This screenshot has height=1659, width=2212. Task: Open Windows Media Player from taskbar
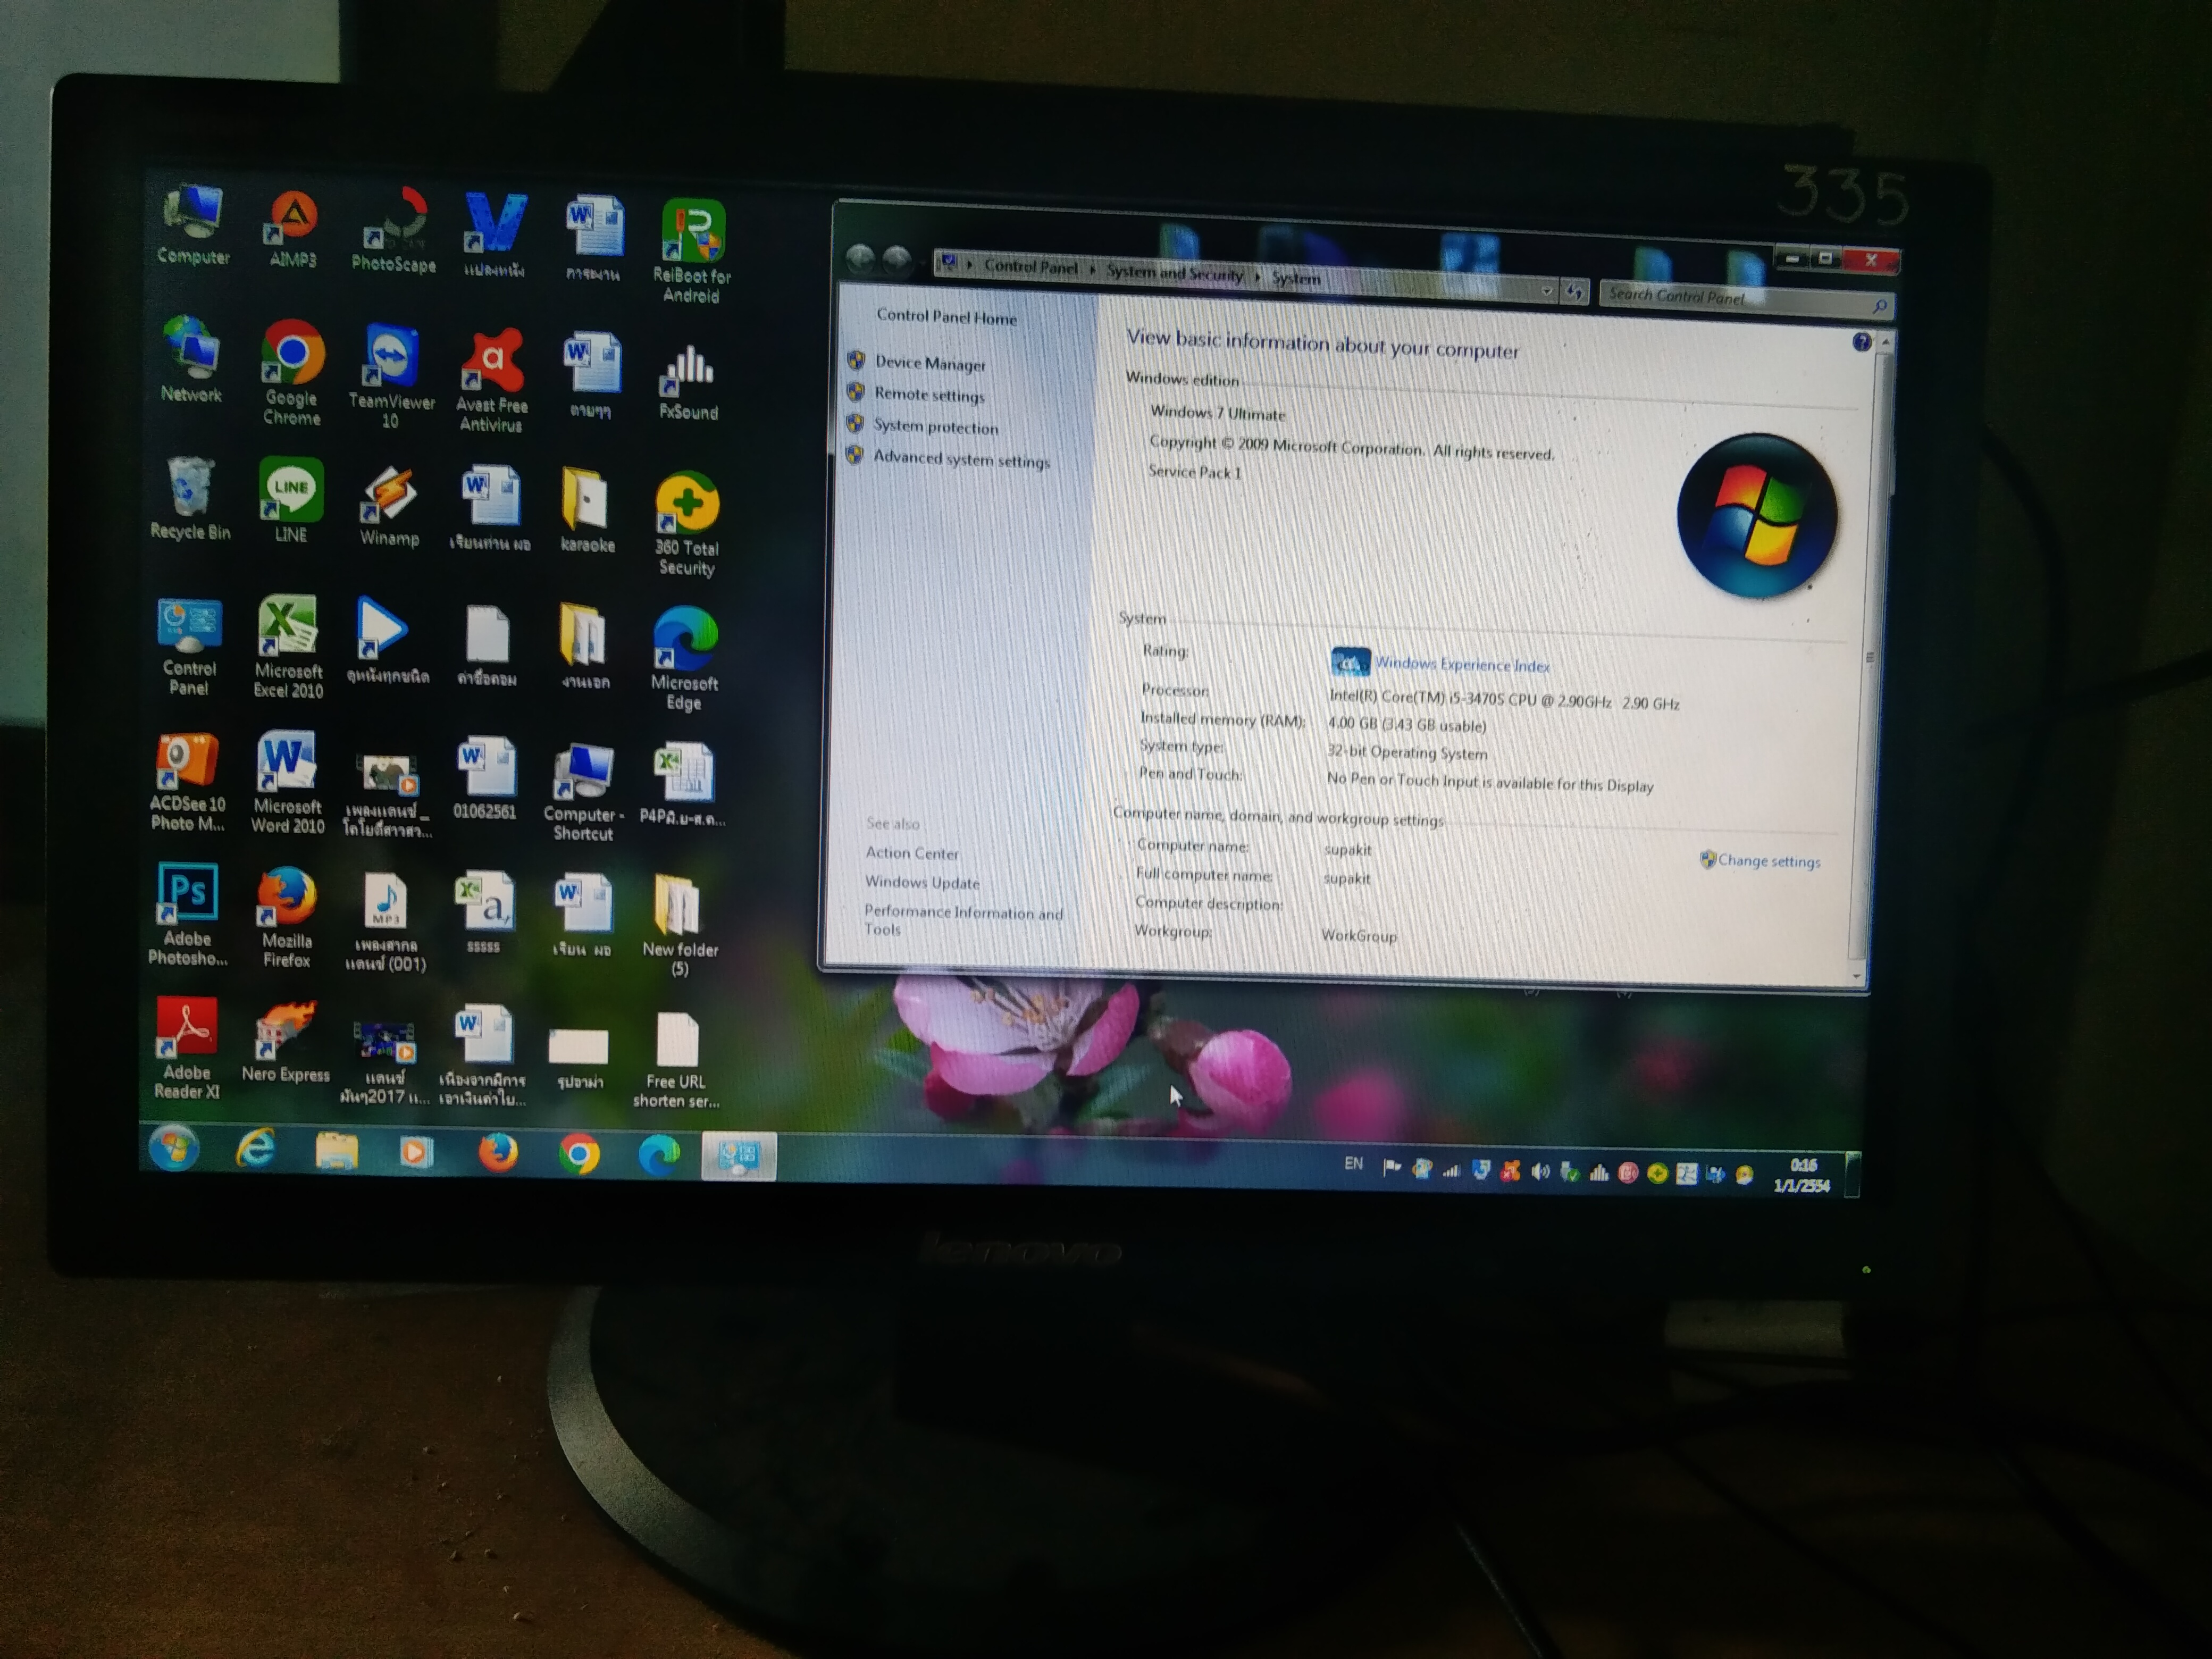[x=416, y=1153]
